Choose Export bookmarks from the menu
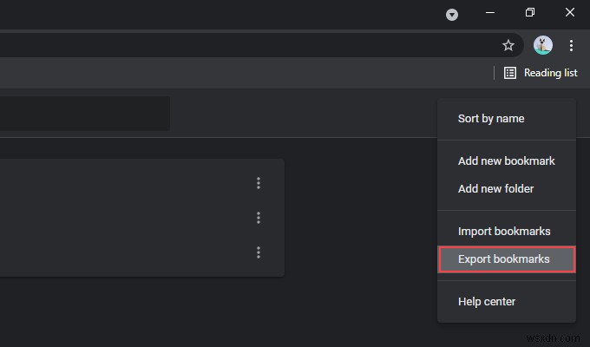 point(504,259)
